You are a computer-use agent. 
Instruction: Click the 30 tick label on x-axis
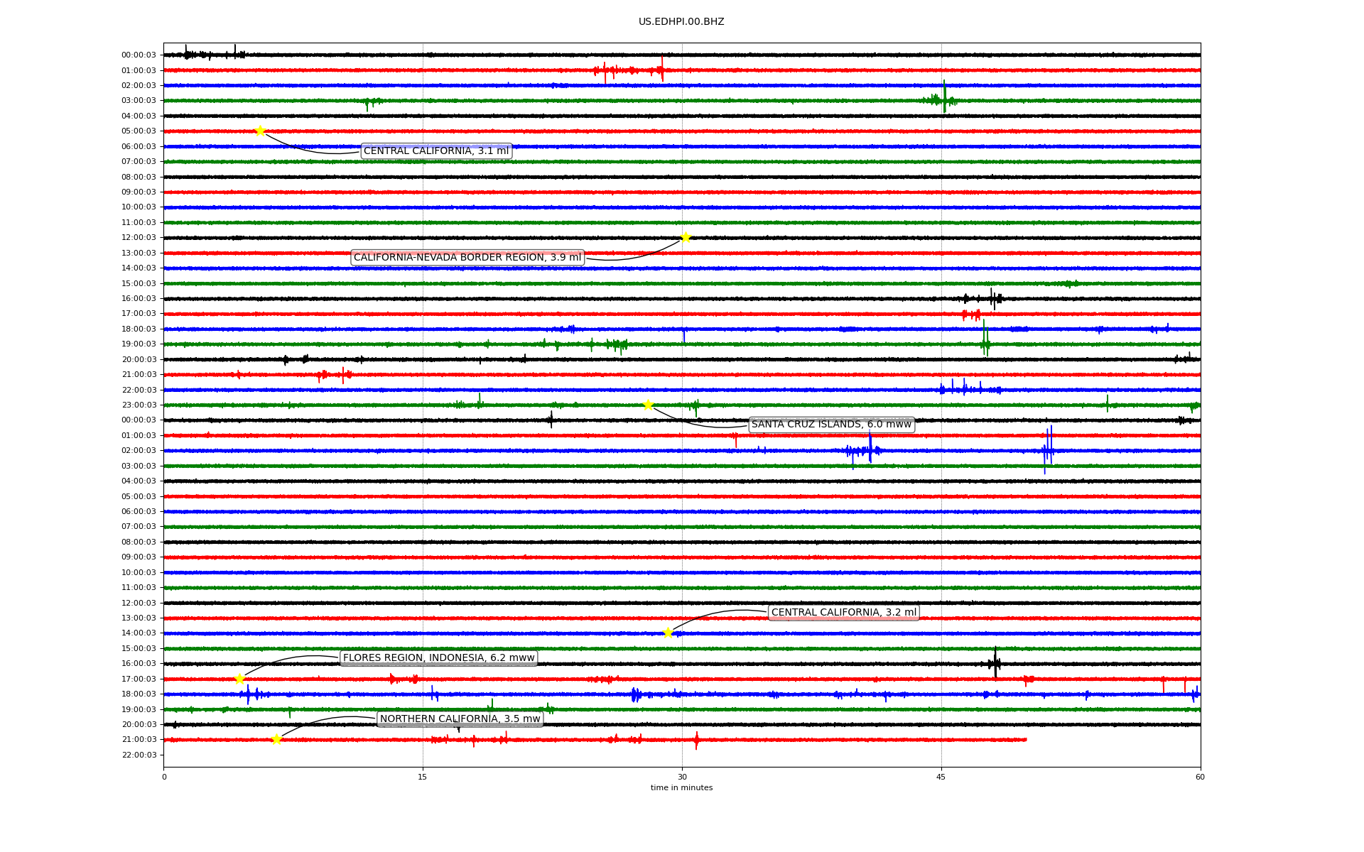pos(682,777)
